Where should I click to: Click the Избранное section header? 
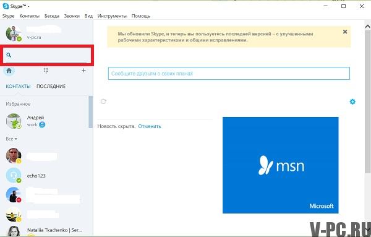click(18, 104)
